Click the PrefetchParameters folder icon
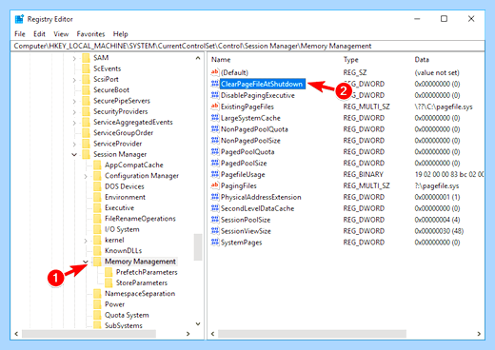 pos(109,272)
